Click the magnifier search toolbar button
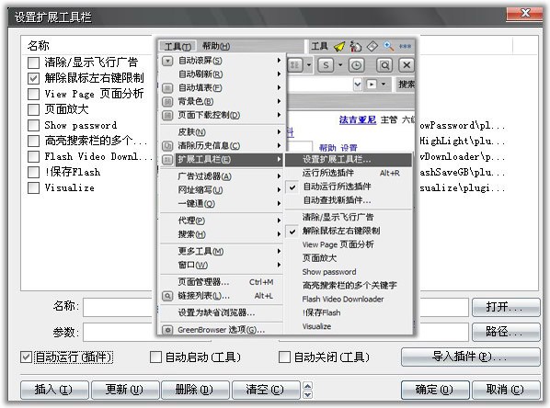The image size is (550, 408). pyautogui.click(x=384, y=65)
